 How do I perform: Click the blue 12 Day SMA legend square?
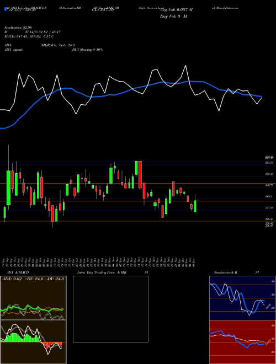click(x=6, y=9)
